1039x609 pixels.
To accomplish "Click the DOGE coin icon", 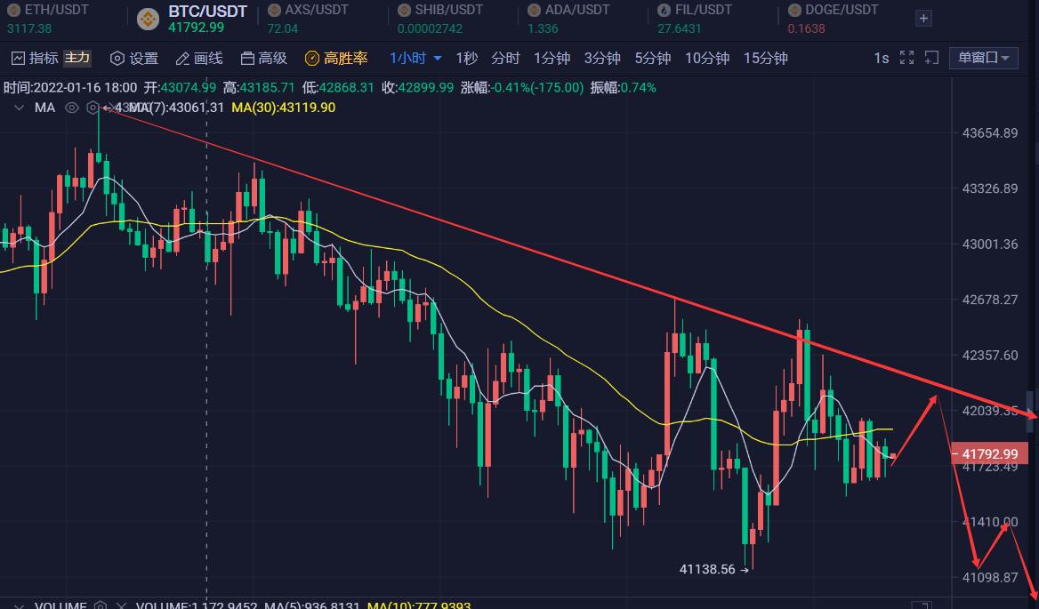I will (793, 10).
